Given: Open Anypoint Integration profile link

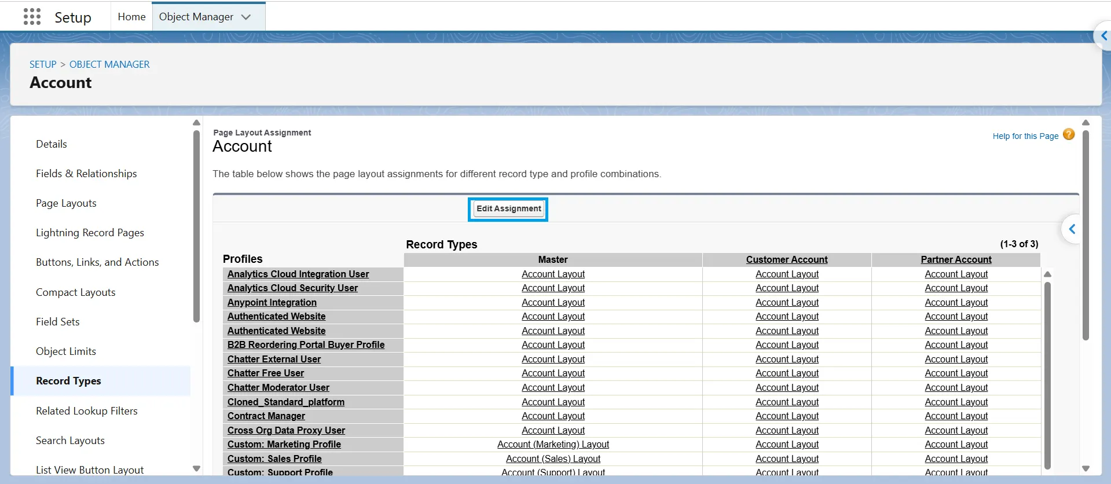Looking at the screenshot, I should click(x=272, y=303).
